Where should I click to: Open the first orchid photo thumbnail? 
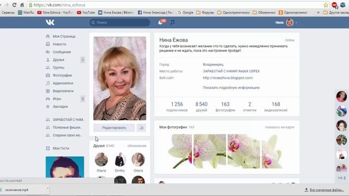(x=180, y=151)
